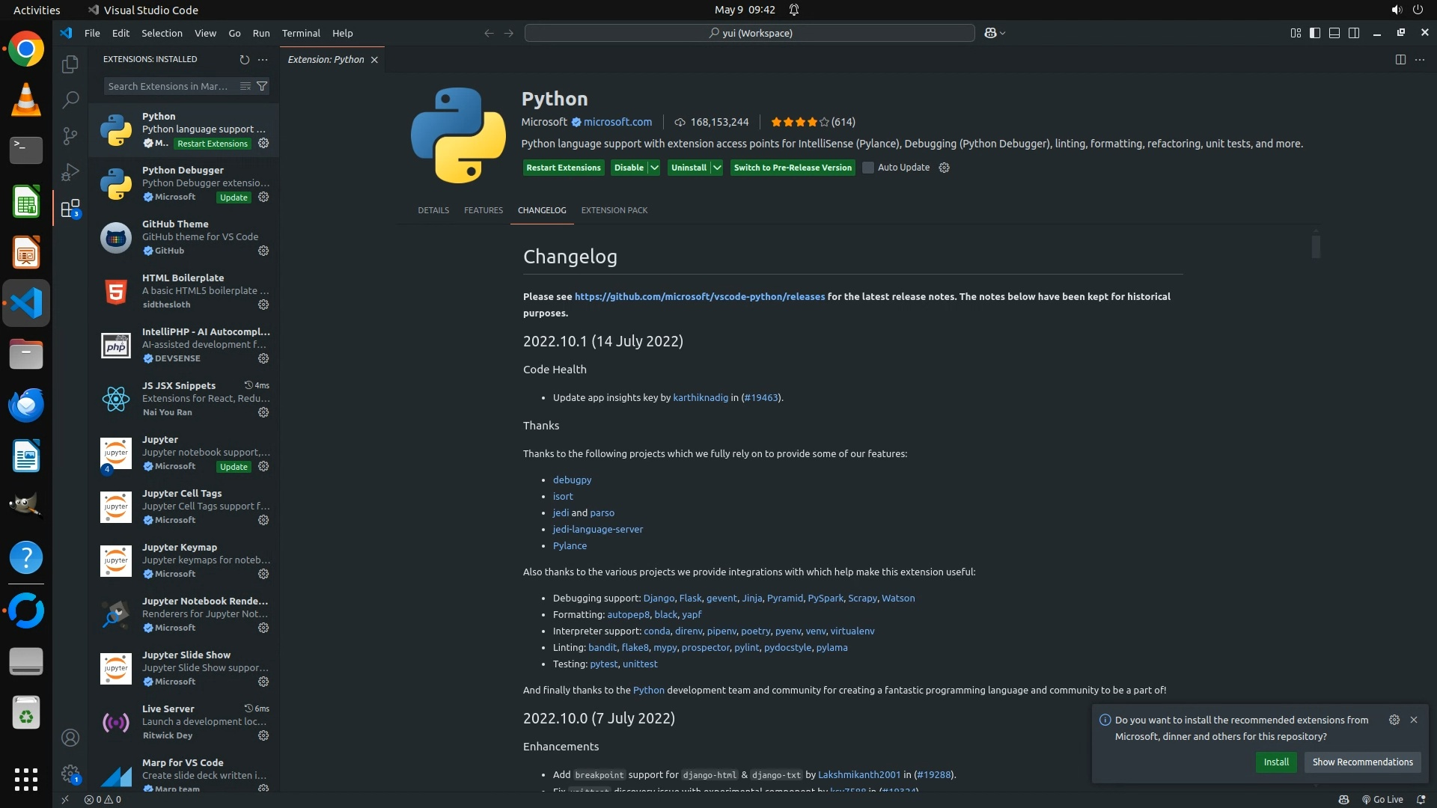
Task: Open the Accounts icon in activity bar
Action: [70, 738]
